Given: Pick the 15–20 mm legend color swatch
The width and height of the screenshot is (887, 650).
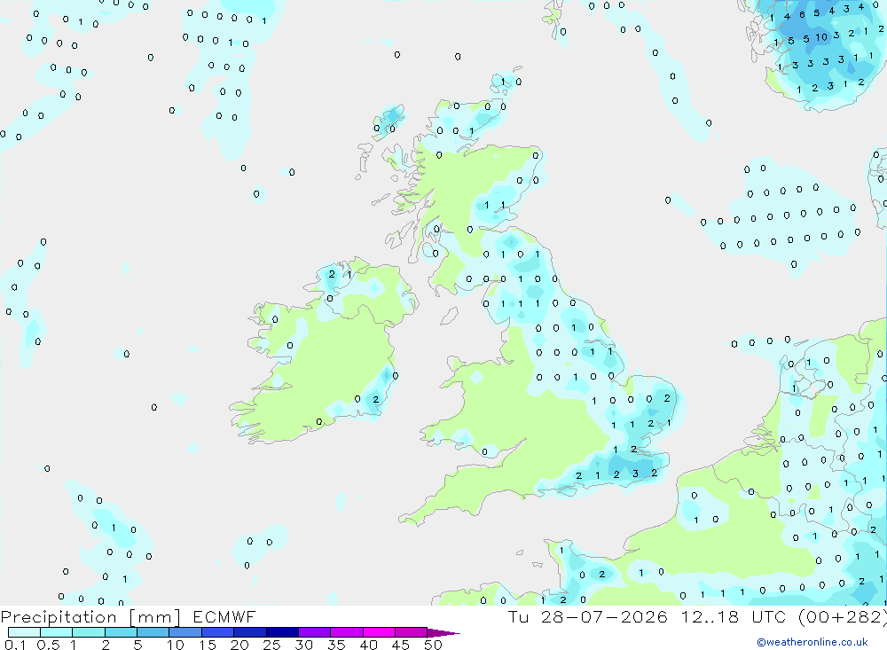Looking at the screenshot, I should [218, 632].
